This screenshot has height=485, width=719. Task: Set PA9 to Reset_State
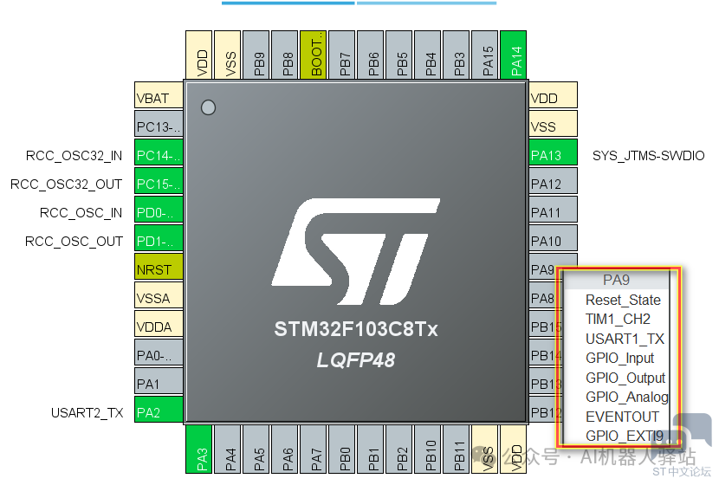tap(623, 300)
